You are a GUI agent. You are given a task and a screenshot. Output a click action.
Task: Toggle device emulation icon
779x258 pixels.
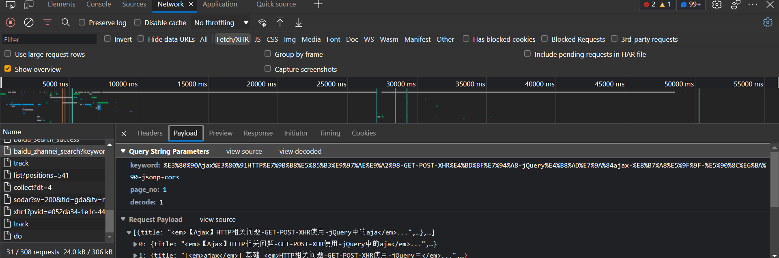(x=29, y=4)
